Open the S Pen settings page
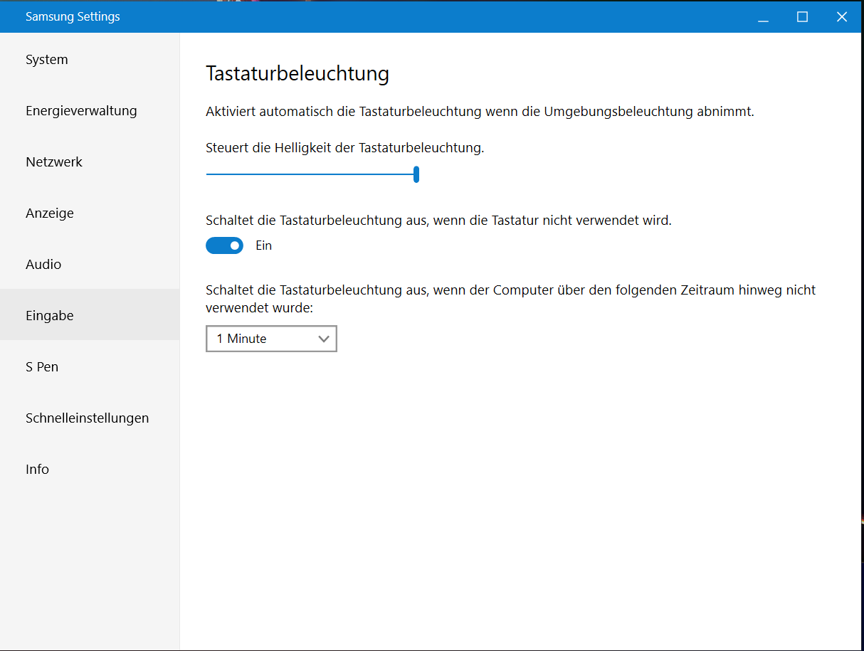This screenshot has height=651, width=864. coord(42,367)
